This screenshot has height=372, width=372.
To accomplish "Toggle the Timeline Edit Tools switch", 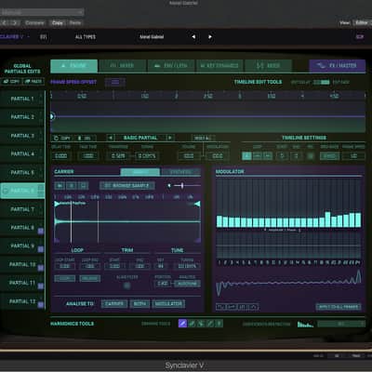I will pos(322,82).
